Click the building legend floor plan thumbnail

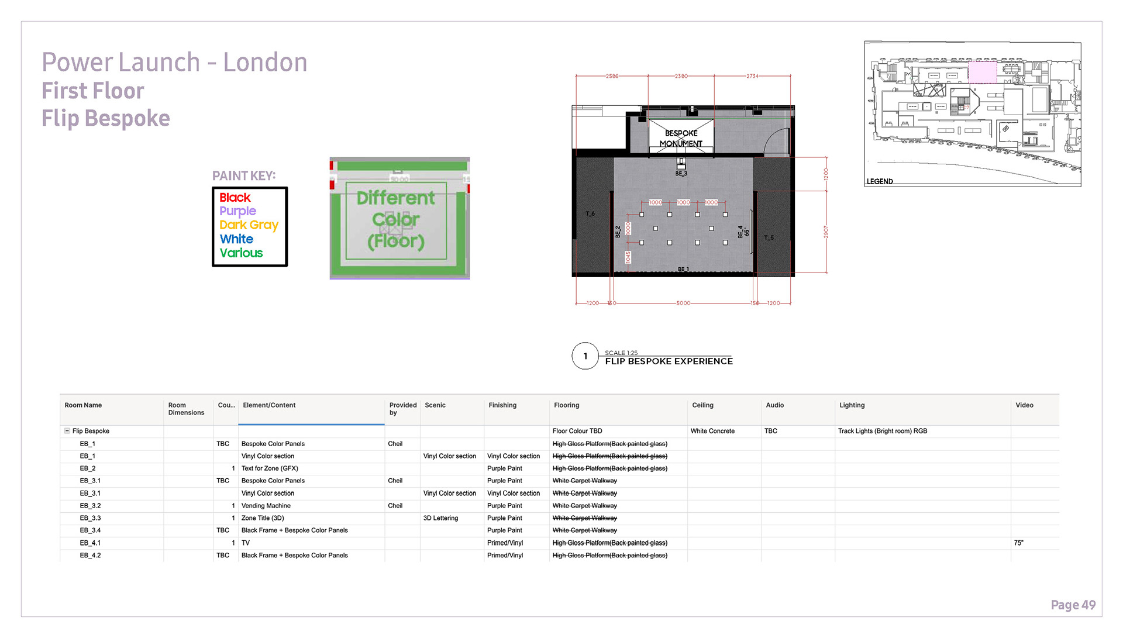972,113
